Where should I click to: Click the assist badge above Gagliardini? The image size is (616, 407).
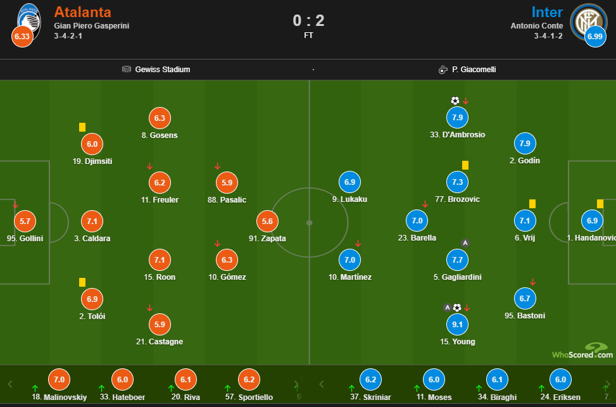[x=465, y=243]
